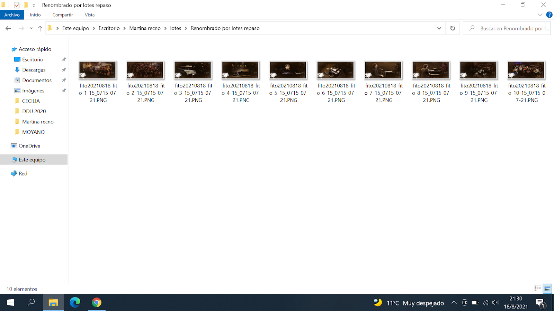Select thumbnail fito-2-15_0715-07-21.PNG
Viewport: 554px width, 311px height.
click(145, 70)
